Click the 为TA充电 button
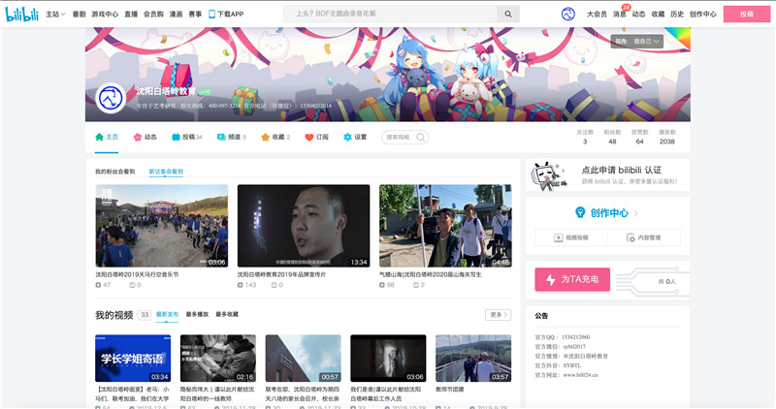This screenshot has height=409, width=776. (572, 279)
